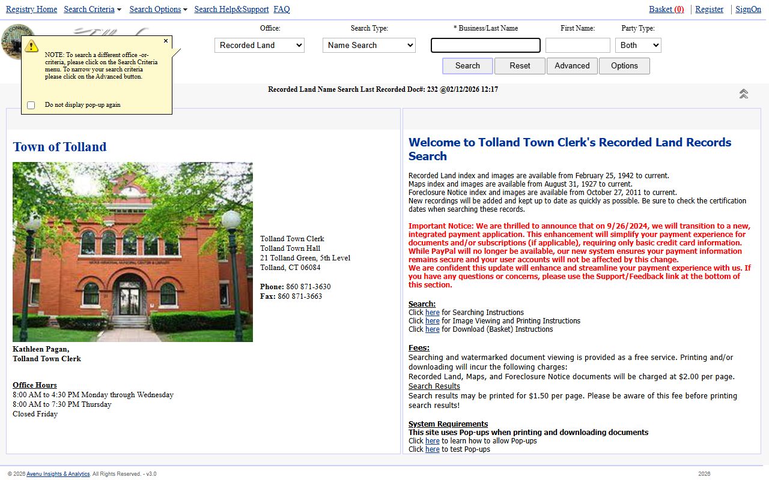Click the Welcome to Tolland Town Clerk's heading
The width and height of the screenshot is (769, 480).
pyautogui.click(x=570, y=149)
